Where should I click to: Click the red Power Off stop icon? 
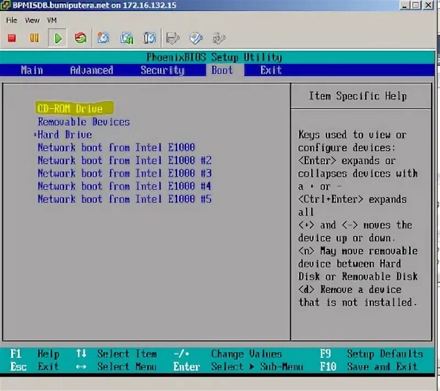(x=12, y=38)
